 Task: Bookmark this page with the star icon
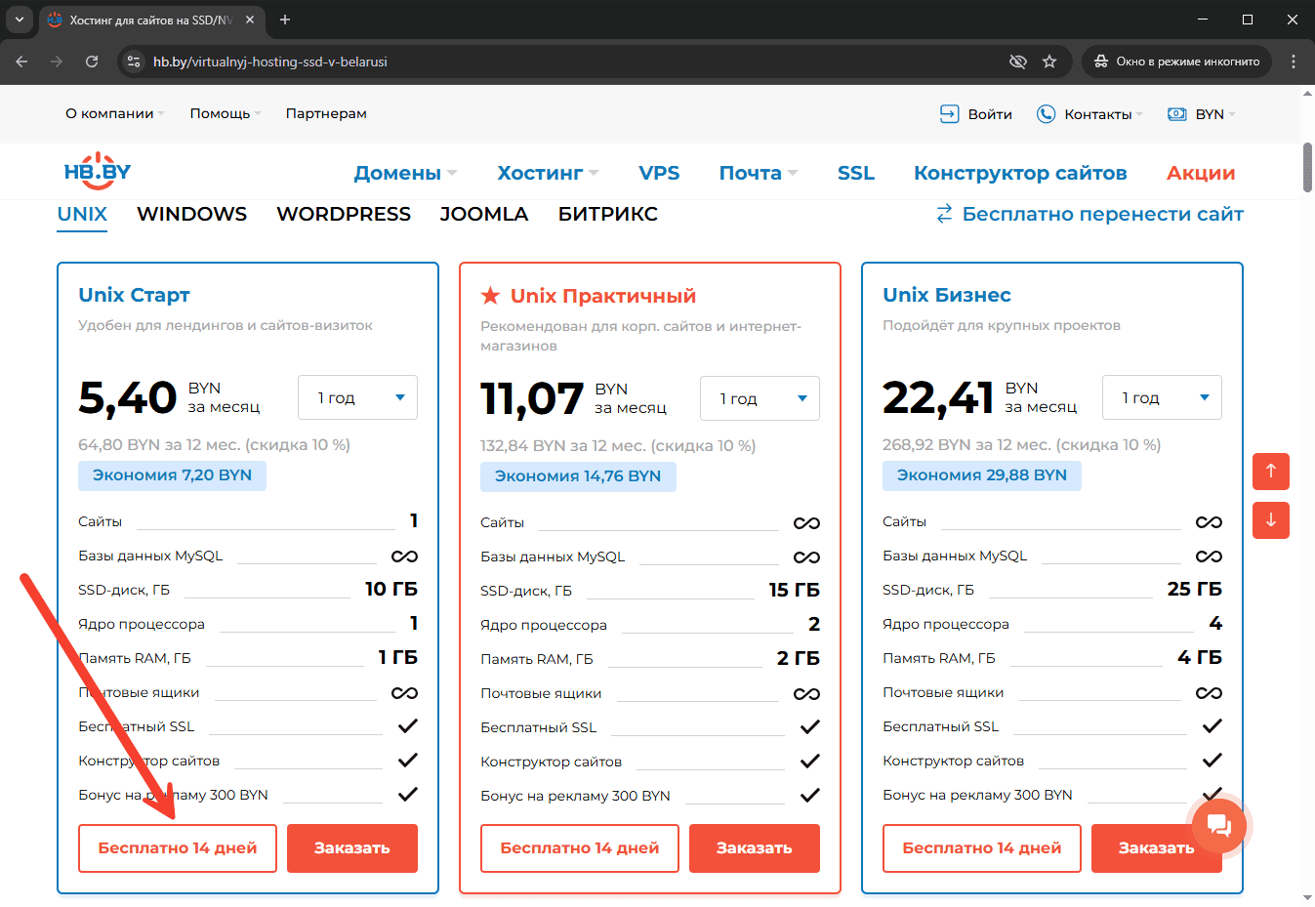tap(1049, 62)
